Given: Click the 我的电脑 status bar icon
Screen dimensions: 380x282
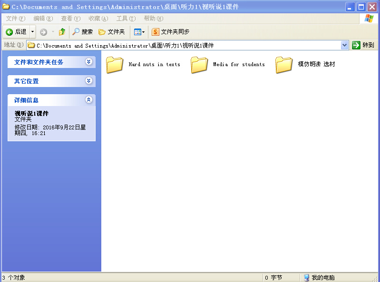Looking at the screenshot, I should [307, 278].
